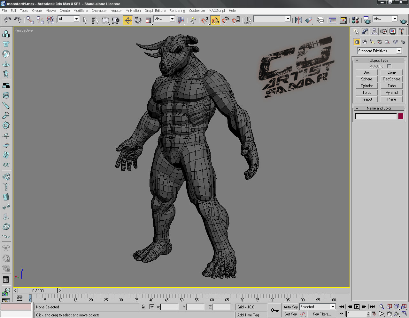Activate the Select and Rotate tool
The height and width of the screenshot is (318, 409).
point(138,20)
